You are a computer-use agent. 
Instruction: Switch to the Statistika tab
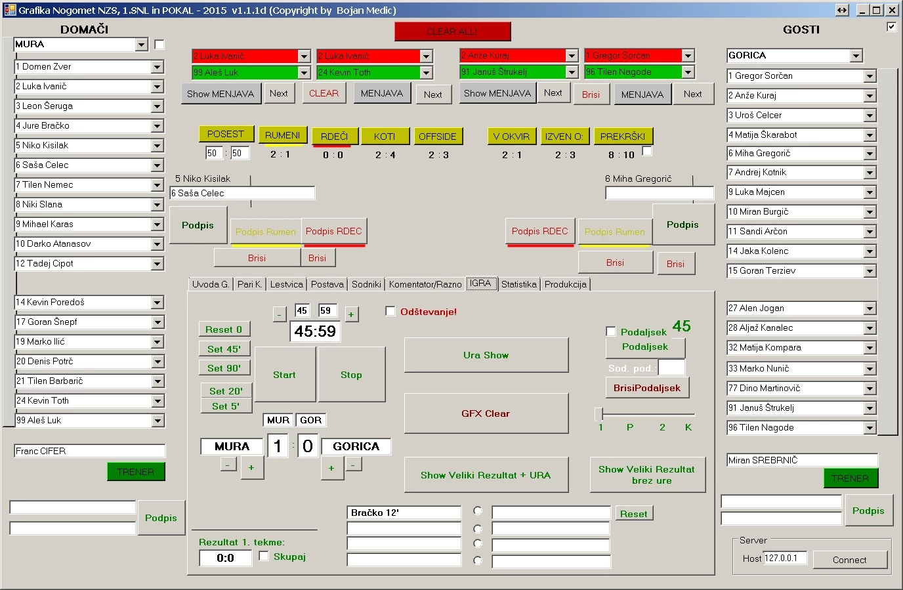tap(518, 284)
